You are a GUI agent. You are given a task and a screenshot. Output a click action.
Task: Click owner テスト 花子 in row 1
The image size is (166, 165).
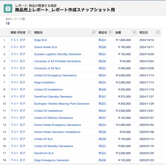pyautogui.click(x=18, y=40)
